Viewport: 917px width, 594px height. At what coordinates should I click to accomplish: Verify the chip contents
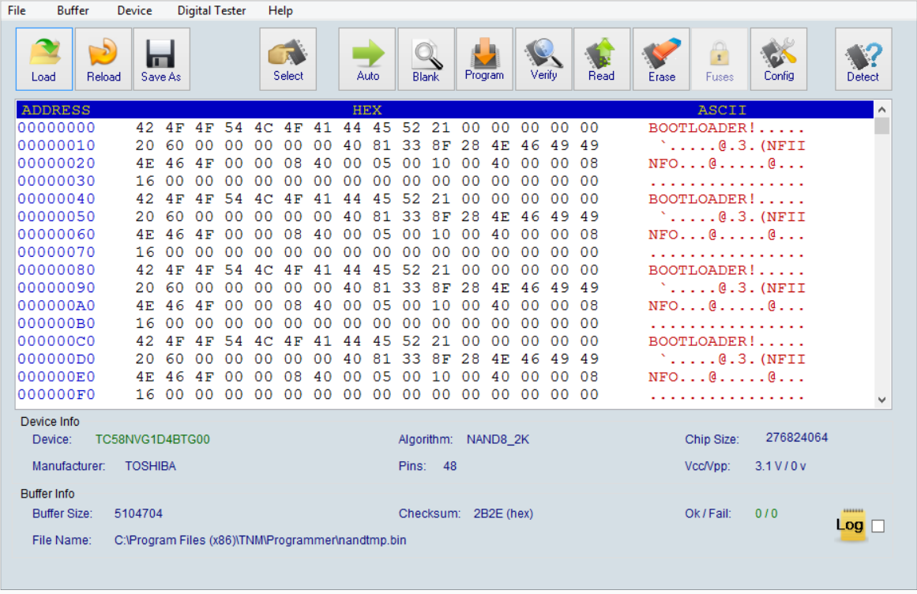(543, 58)
